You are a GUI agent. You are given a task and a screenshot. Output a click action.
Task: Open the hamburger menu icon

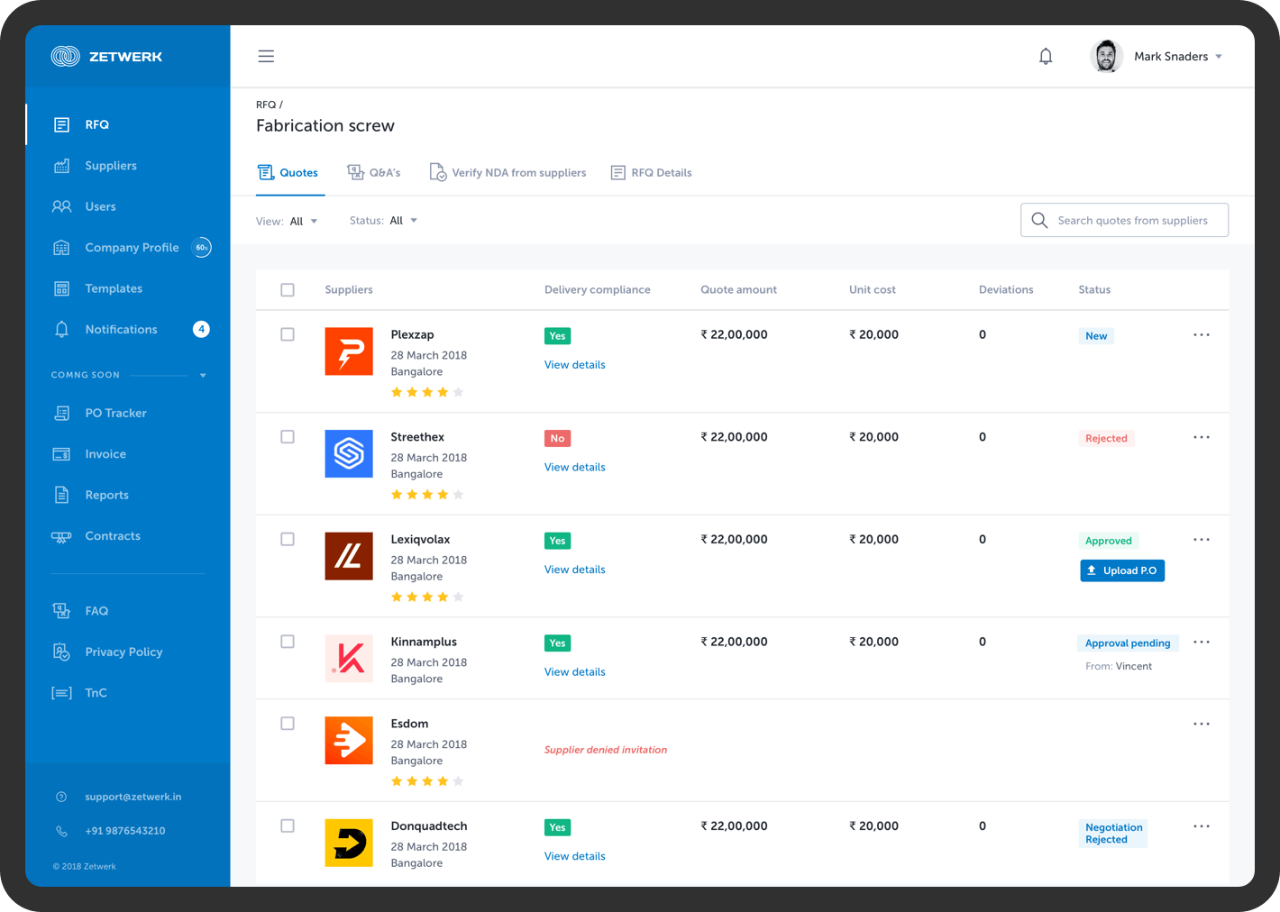pos(266,56)
